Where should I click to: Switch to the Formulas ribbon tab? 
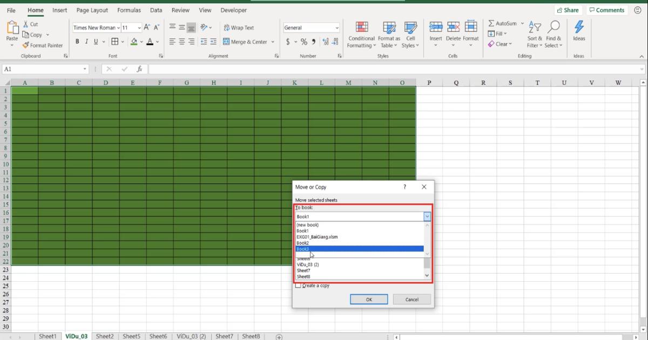pos(129,10)
